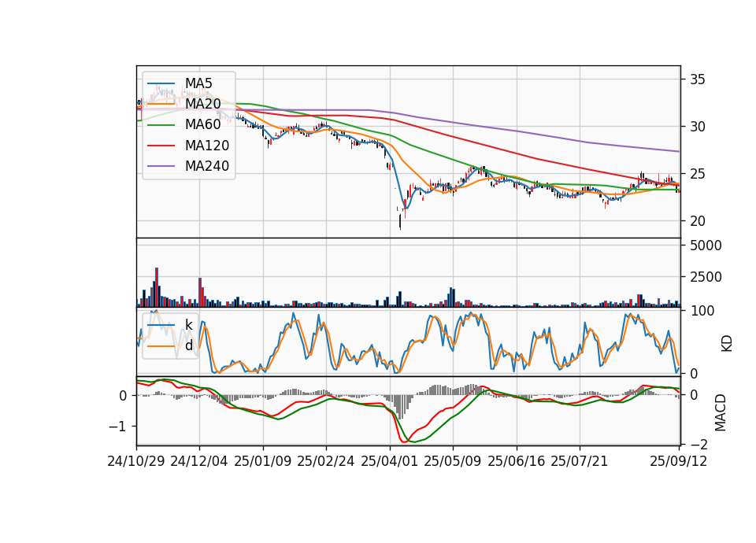Click the 24/10/29 date axis label

(136, 461)
